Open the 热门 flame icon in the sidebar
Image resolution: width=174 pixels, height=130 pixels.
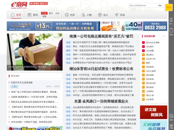[x=171, y=20]
